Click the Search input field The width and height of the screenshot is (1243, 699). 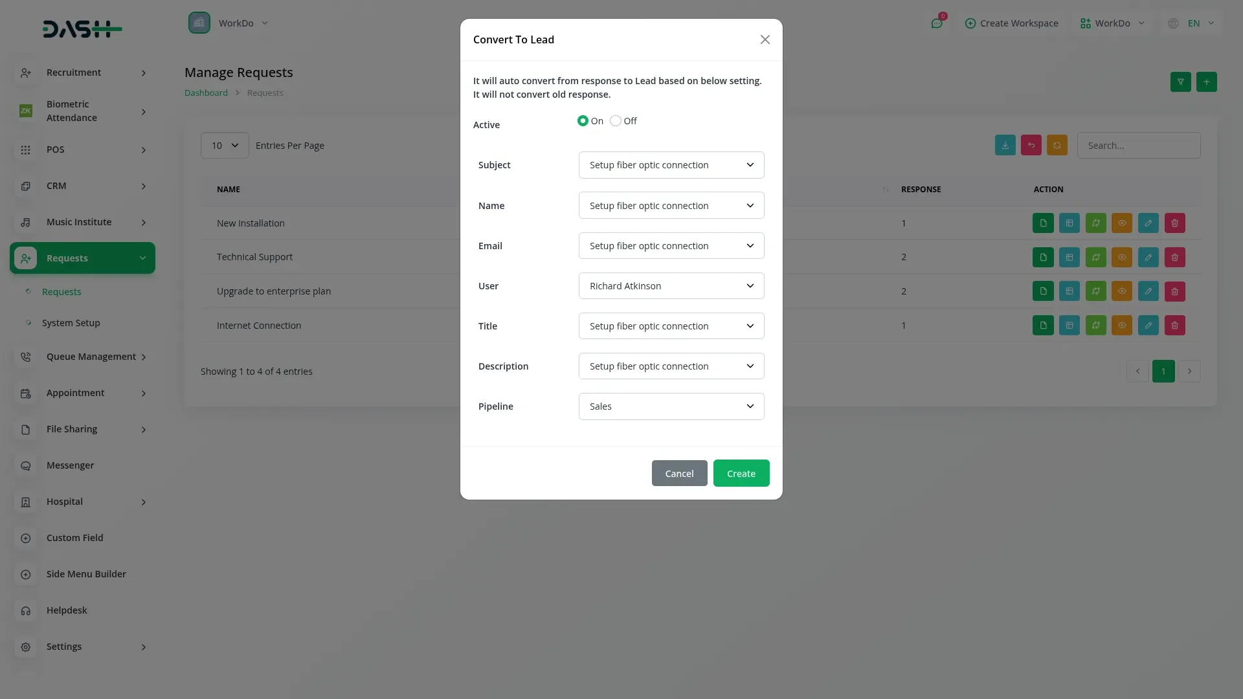[1138, 146]
